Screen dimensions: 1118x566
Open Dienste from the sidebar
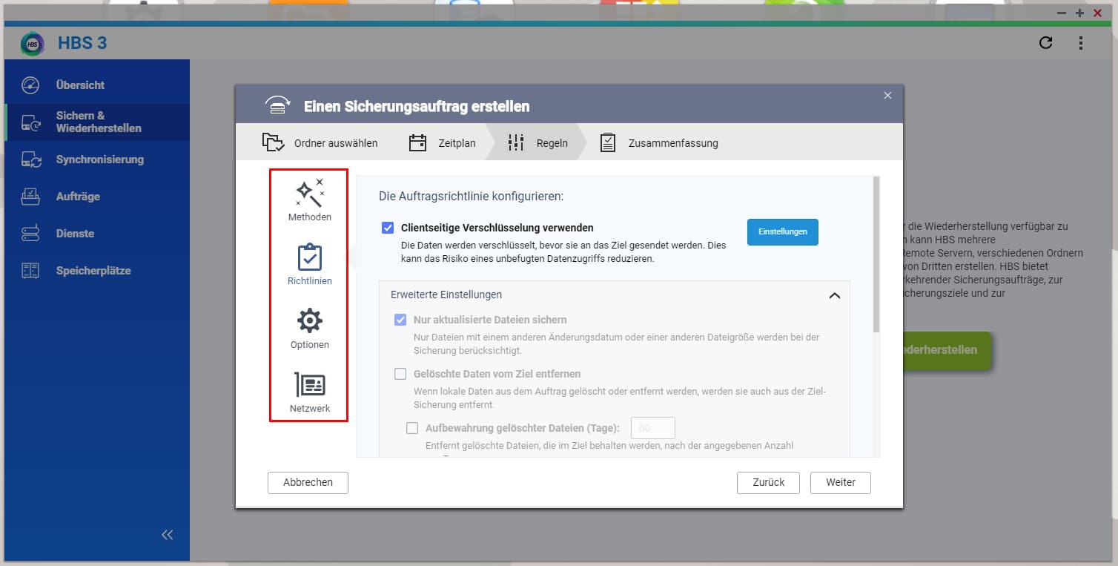[x=97, y=234]
